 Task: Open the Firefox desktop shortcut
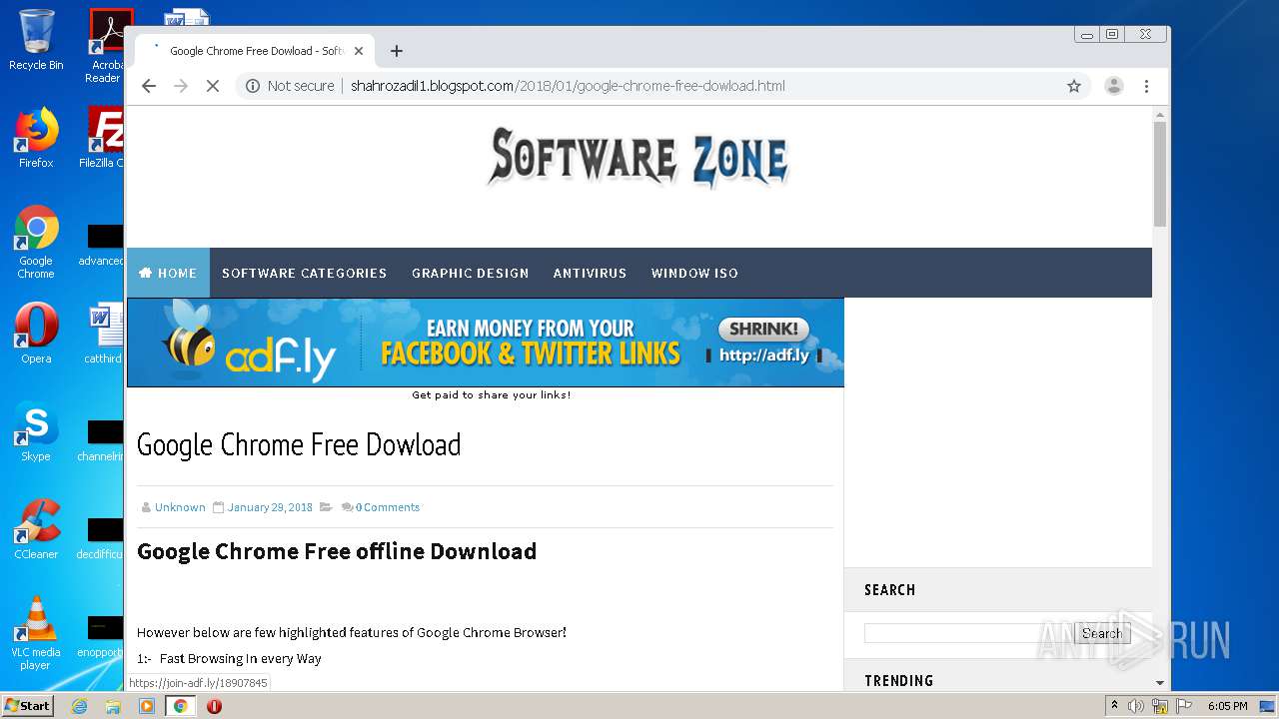[x=36, y=137]
